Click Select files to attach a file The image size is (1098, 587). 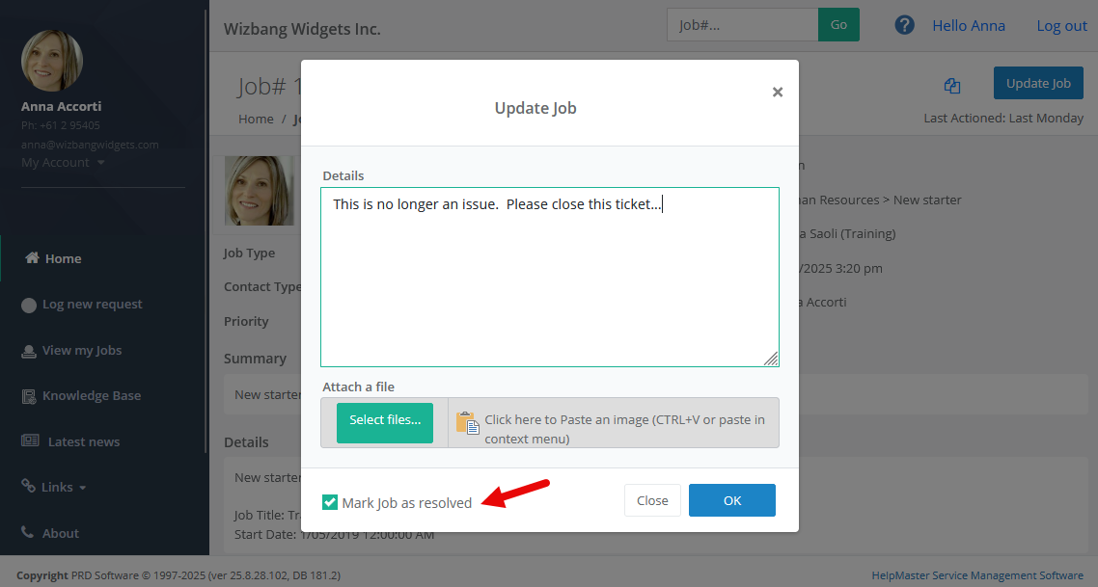385,423
